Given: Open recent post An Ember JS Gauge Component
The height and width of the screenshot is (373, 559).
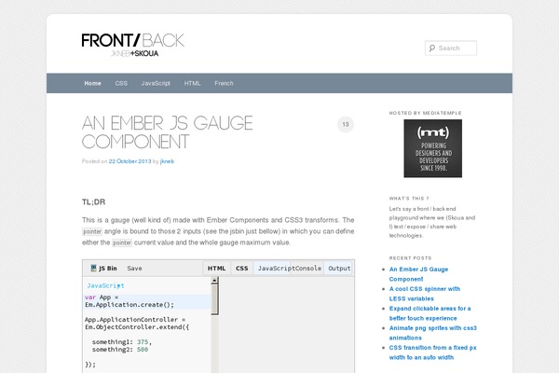Looking at the screenshot, I should click(418, 274).
